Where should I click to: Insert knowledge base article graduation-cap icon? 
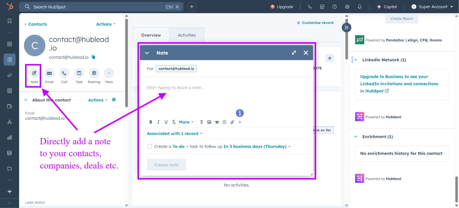[217, 122]
